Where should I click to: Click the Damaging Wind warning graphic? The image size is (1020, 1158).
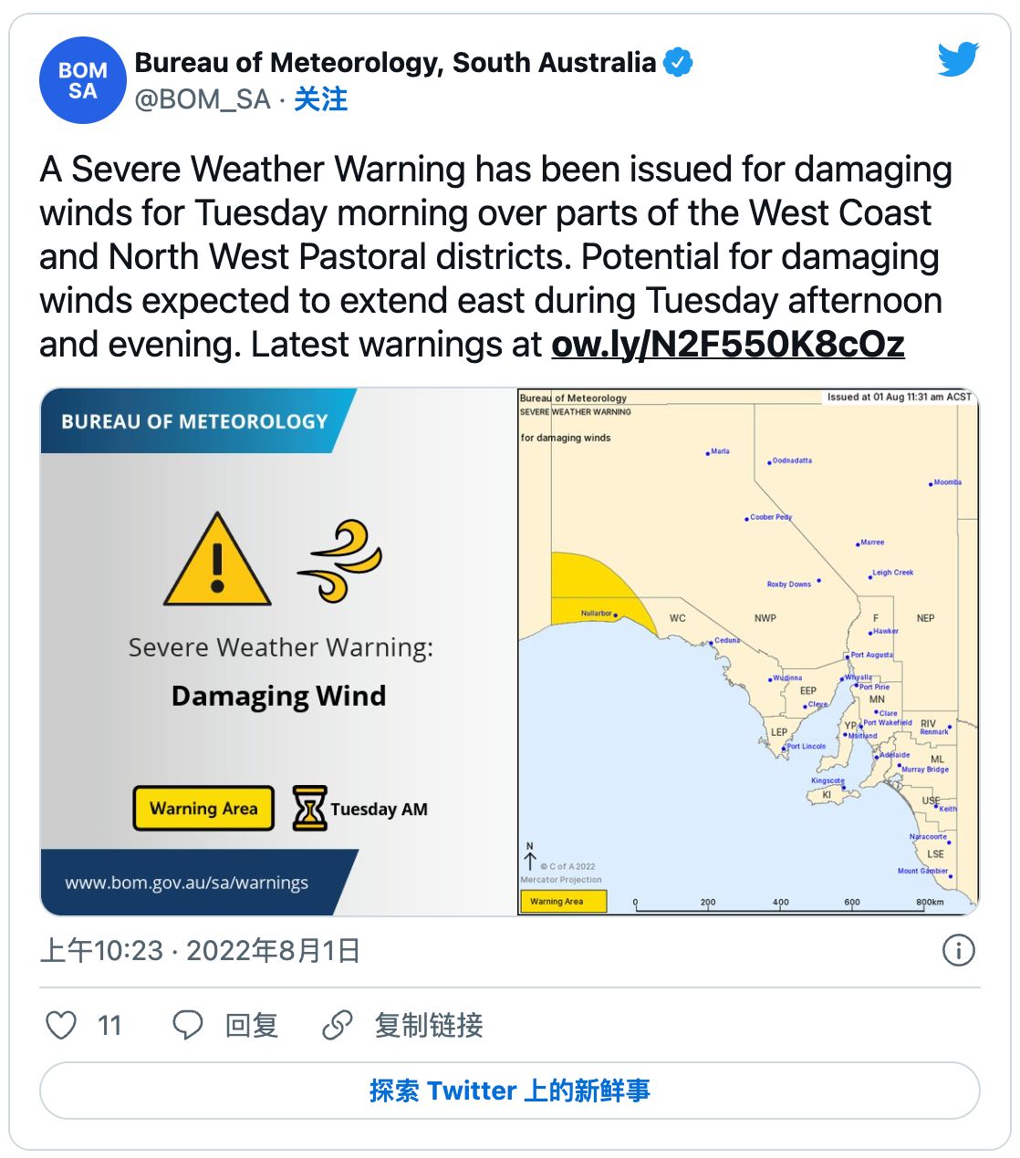tap(278, 652)
